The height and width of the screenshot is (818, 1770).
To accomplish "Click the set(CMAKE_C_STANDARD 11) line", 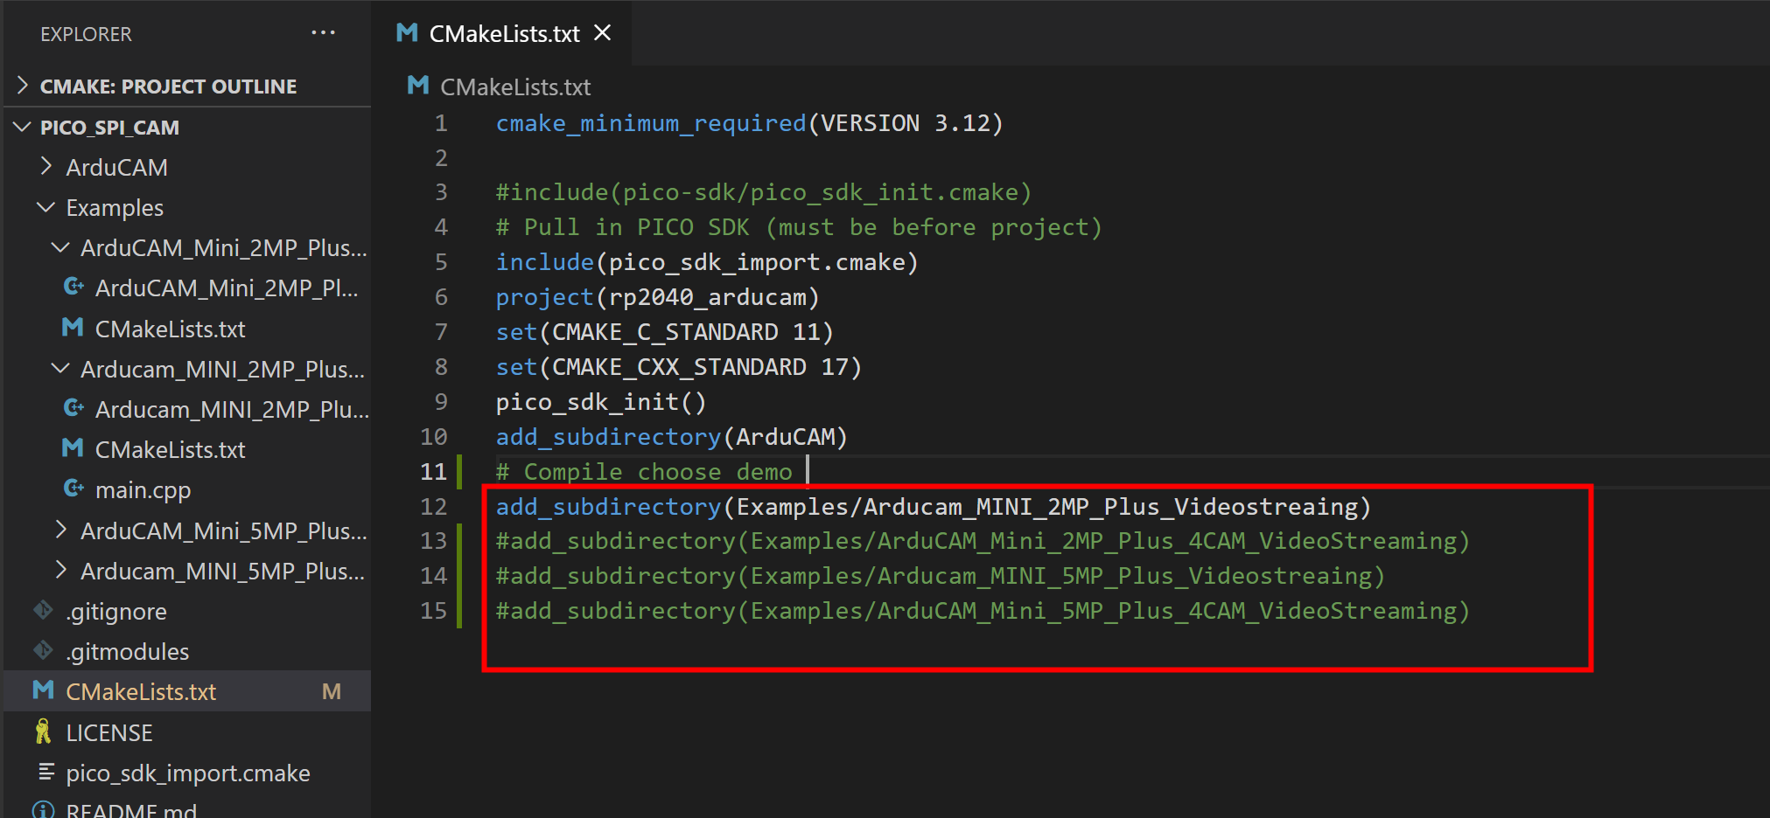I will (x=664, y=332).
